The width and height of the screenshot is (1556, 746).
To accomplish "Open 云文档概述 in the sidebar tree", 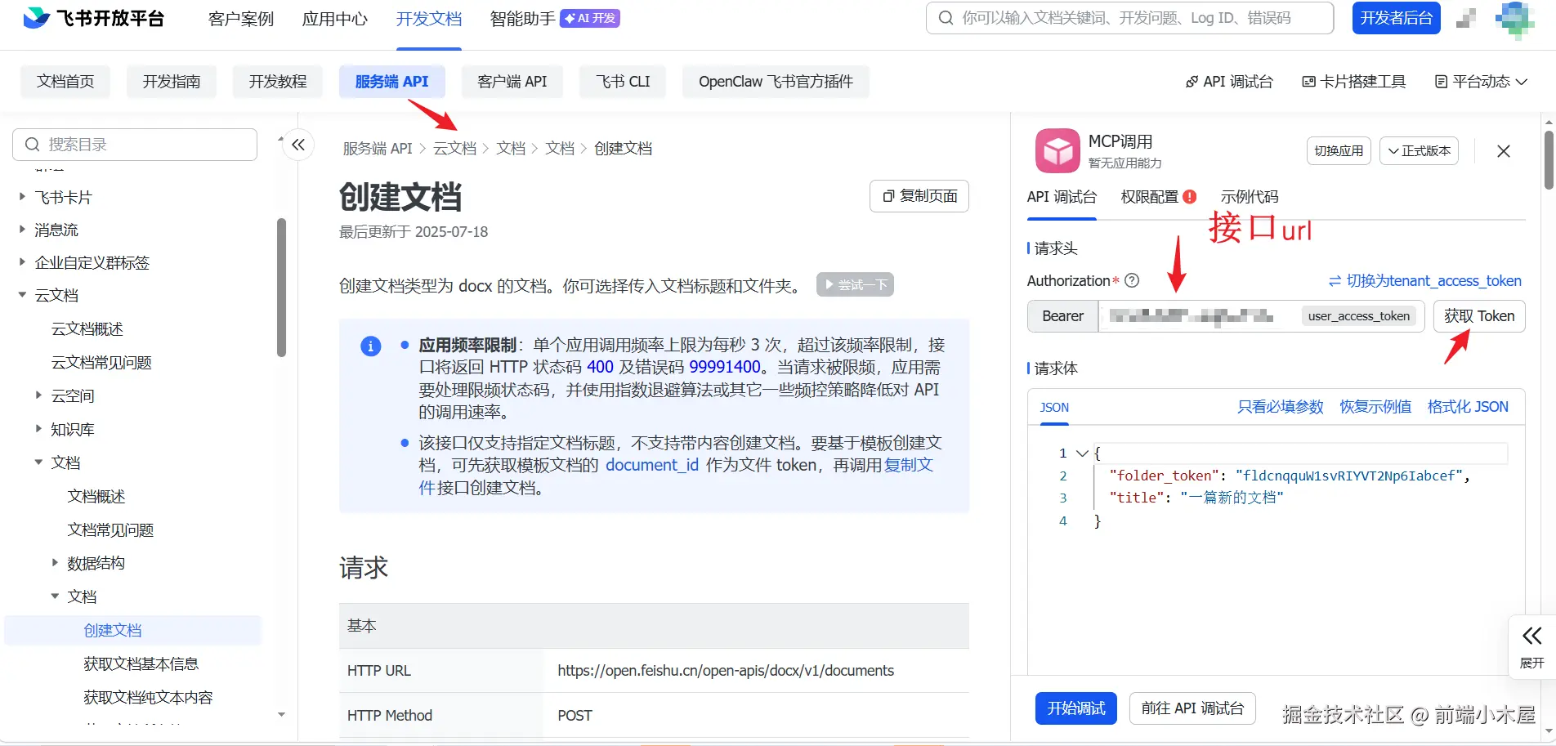I will pos(87,328).
